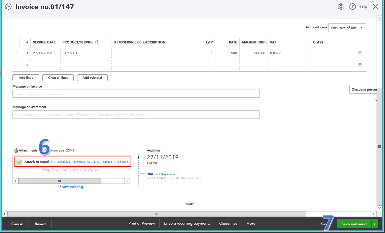Click the attachments horizontal scrollbar right arrow
The height and width of the screenshot is (233, 385).
pos(127,181)
